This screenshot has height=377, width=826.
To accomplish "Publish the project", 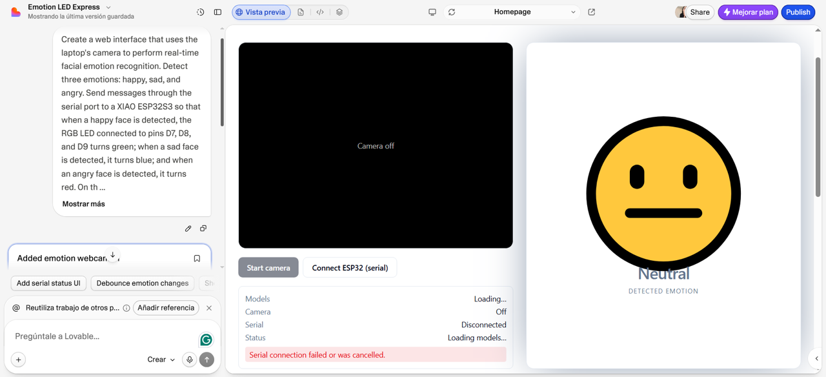I will point(798,12).
